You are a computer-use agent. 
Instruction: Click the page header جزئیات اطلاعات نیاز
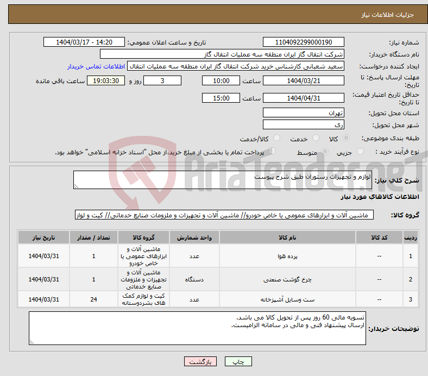[388, 15]
